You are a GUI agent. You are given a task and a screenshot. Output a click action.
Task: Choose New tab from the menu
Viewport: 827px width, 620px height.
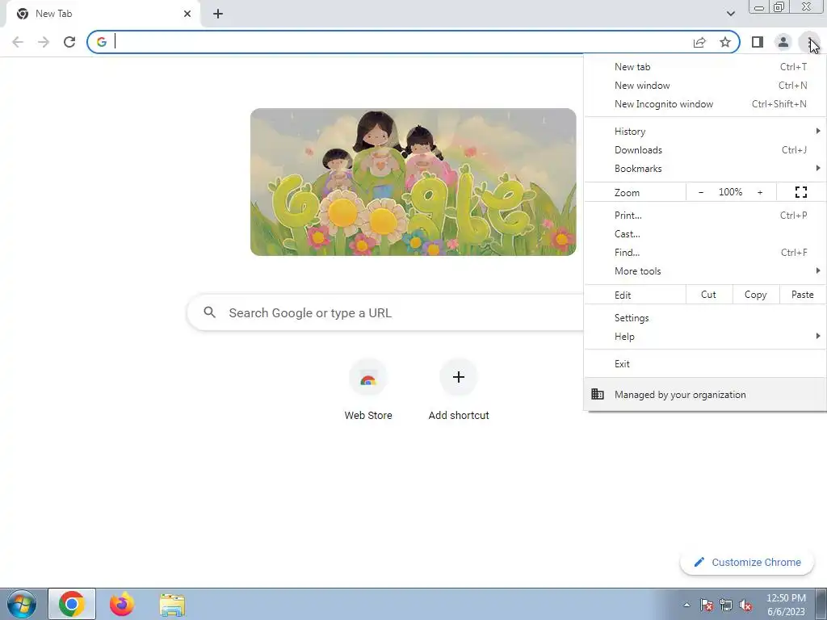tap(705, 67)
